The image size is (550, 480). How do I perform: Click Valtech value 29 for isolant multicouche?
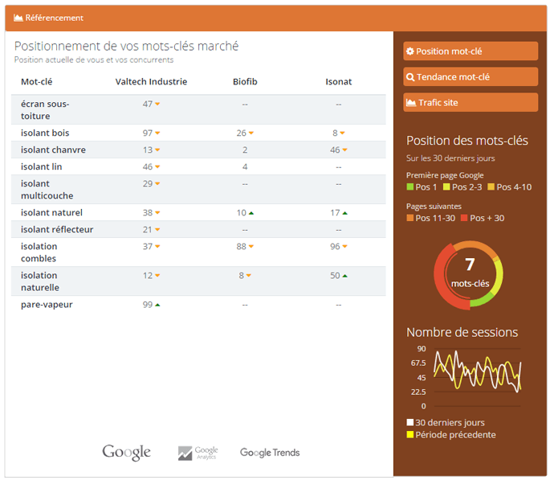148,183
